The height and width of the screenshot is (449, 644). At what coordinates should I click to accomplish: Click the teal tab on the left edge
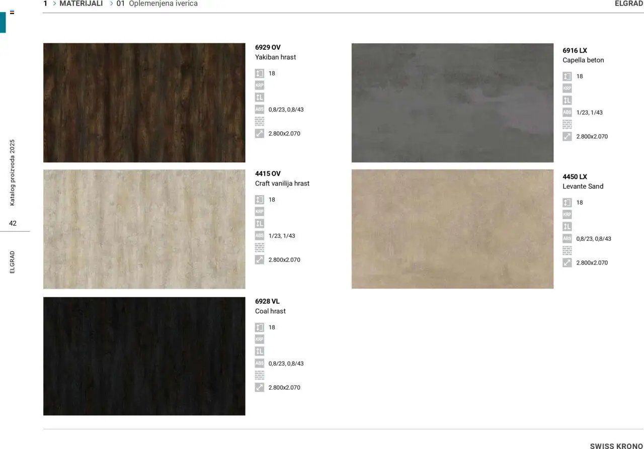point(3,23)
